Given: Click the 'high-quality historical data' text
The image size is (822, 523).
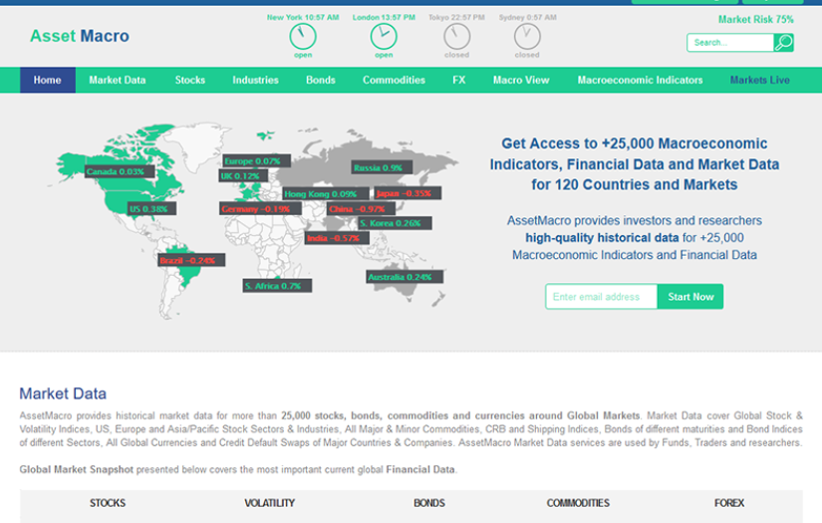Looking at the screenshot, I should click(x=602, y=238).
